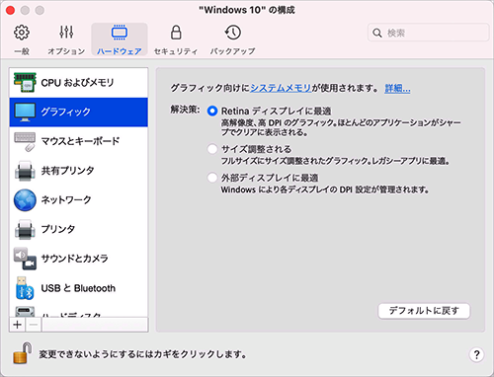Open the セキュリティ tab
Image resolution: width=494 pixels, height=377 pixels.
click(x=176, y=39)
